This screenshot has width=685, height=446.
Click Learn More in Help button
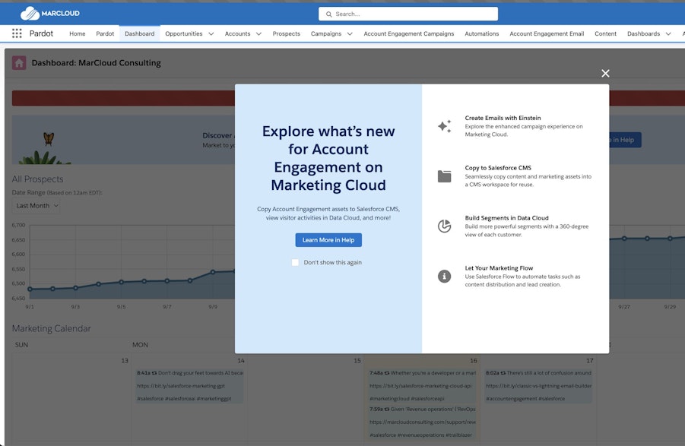pos(328,240)
